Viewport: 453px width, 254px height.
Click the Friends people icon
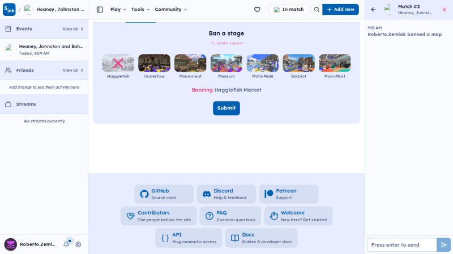(8, 70)
